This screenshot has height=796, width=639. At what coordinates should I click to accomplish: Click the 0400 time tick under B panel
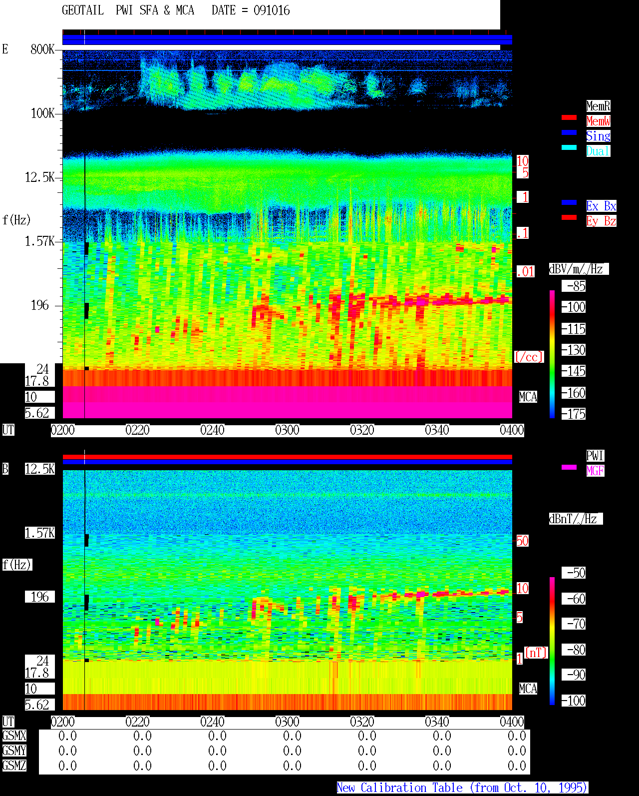point(512,722)
